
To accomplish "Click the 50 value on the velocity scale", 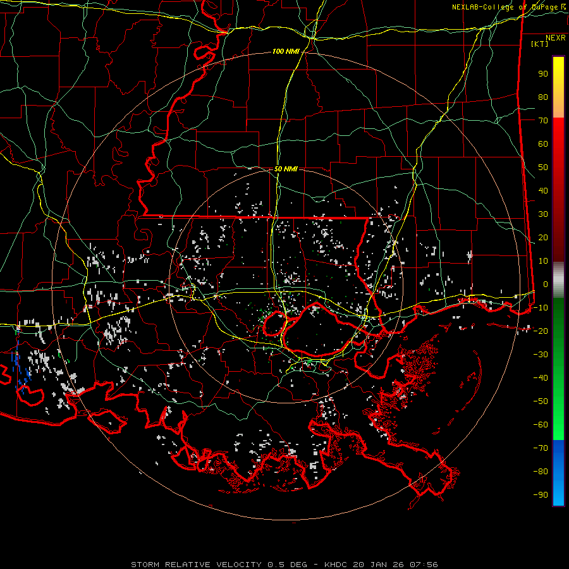I will 543,168.
